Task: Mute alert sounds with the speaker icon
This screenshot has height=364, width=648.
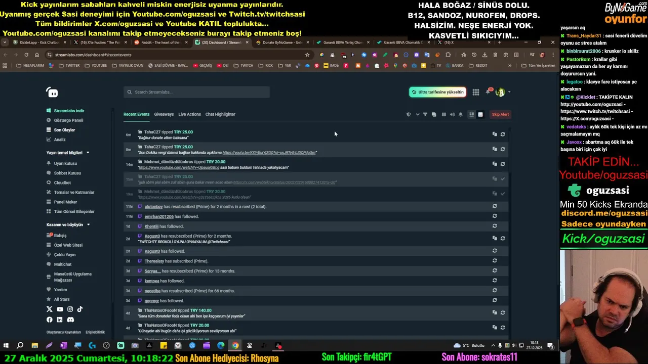Action: click(x=453, y=114)
